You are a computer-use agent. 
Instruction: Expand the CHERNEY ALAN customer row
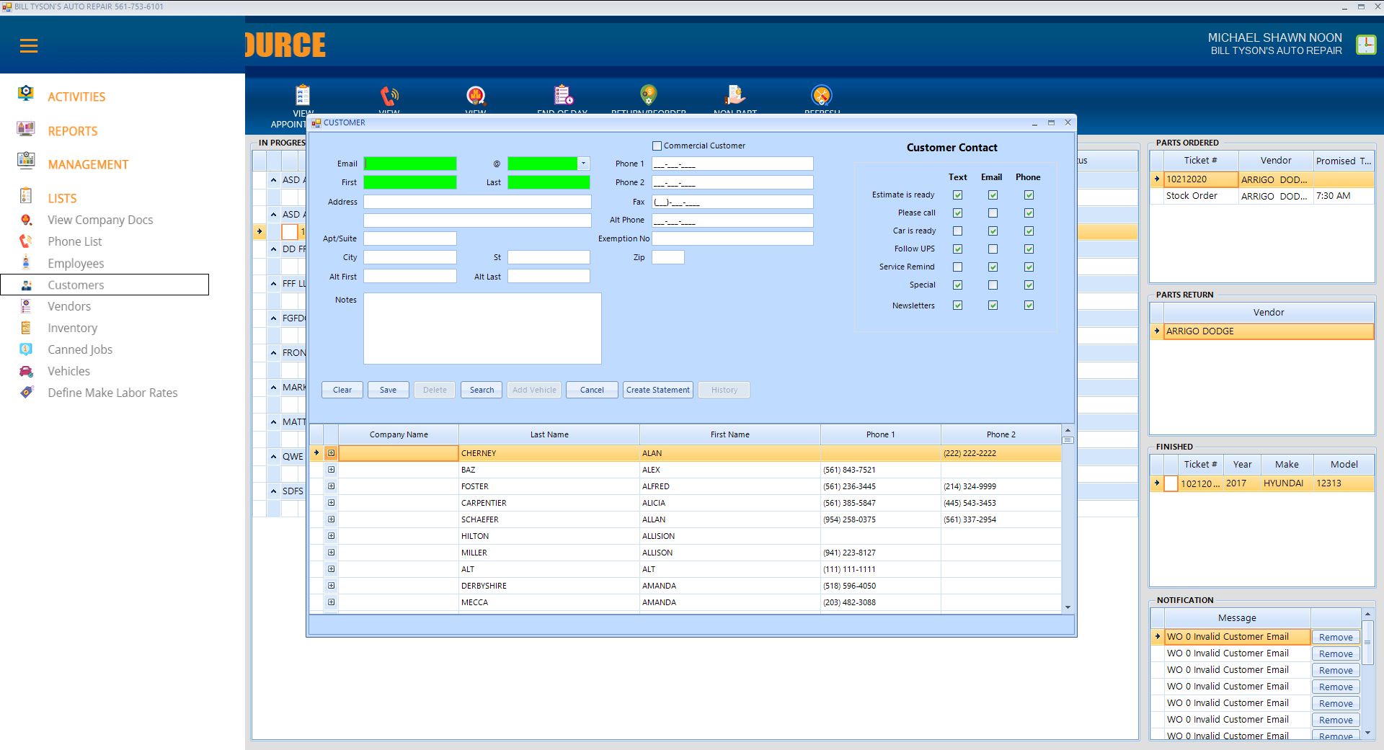(x=331, y=453)
